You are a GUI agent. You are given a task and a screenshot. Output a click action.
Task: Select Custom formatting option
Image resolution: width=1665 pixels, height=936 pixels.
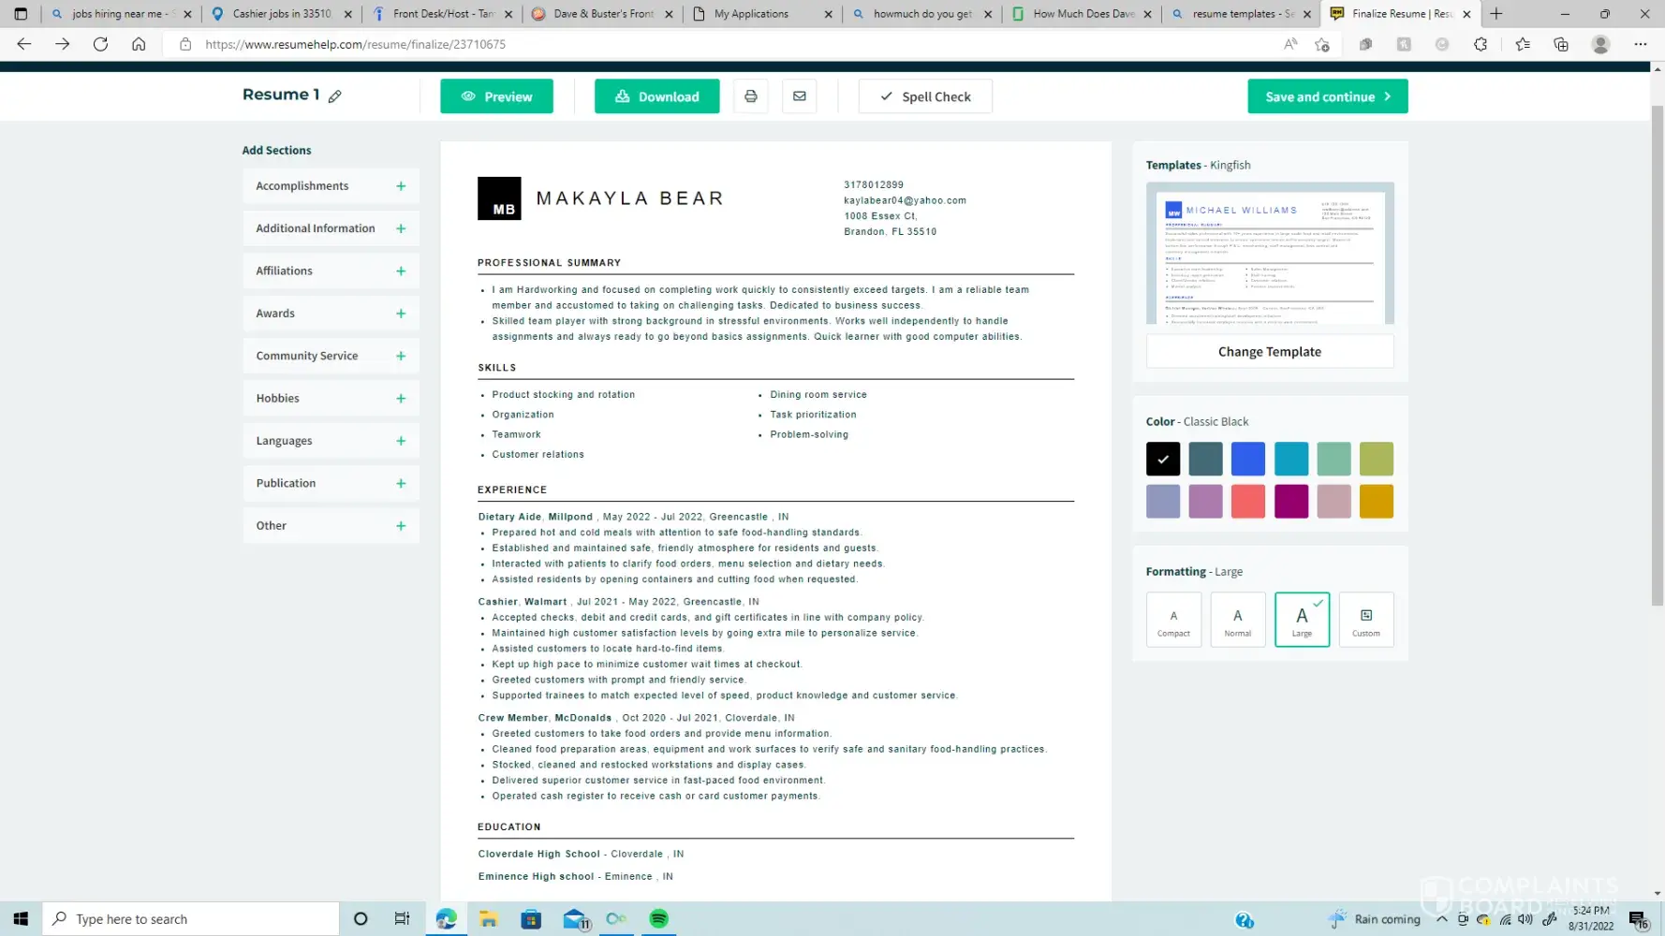1365,620
